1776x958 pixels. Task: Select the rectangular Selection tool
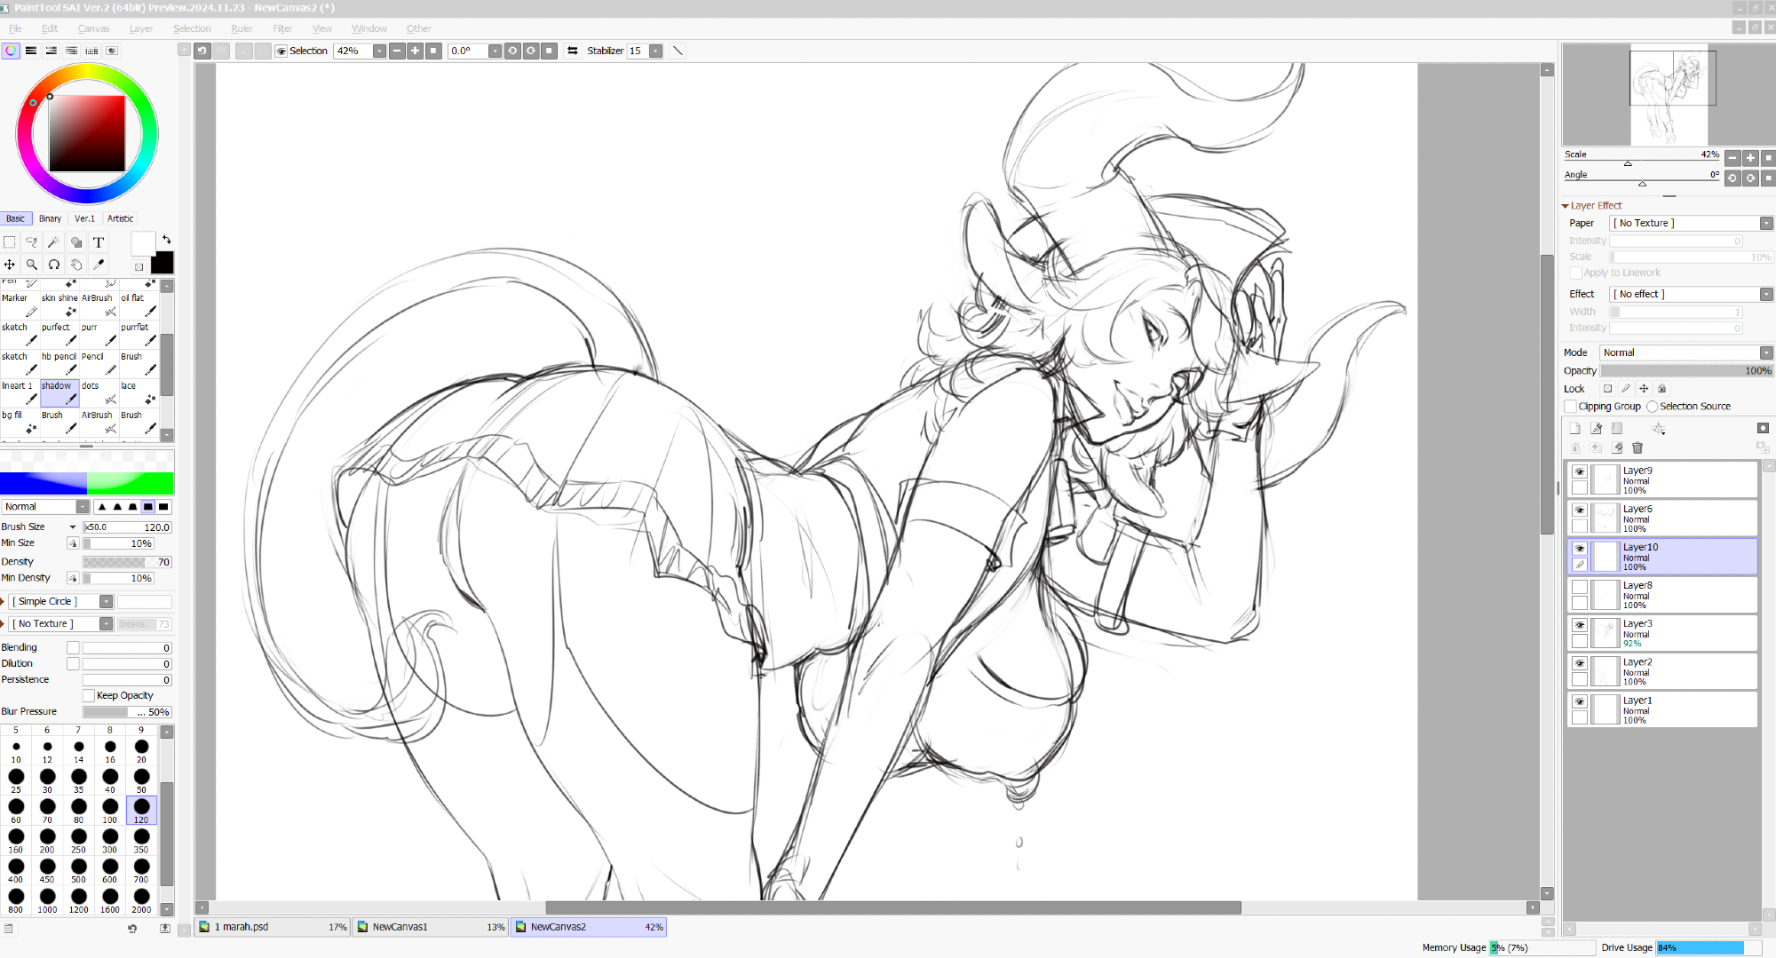point(10,242)
